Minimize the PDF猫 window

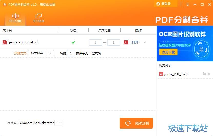(195, 4)
